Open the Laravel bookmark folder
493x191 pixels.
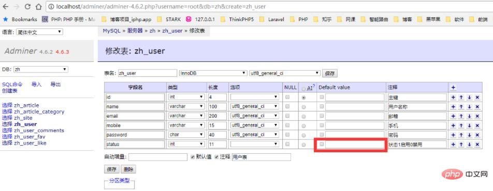pos(272,19)
